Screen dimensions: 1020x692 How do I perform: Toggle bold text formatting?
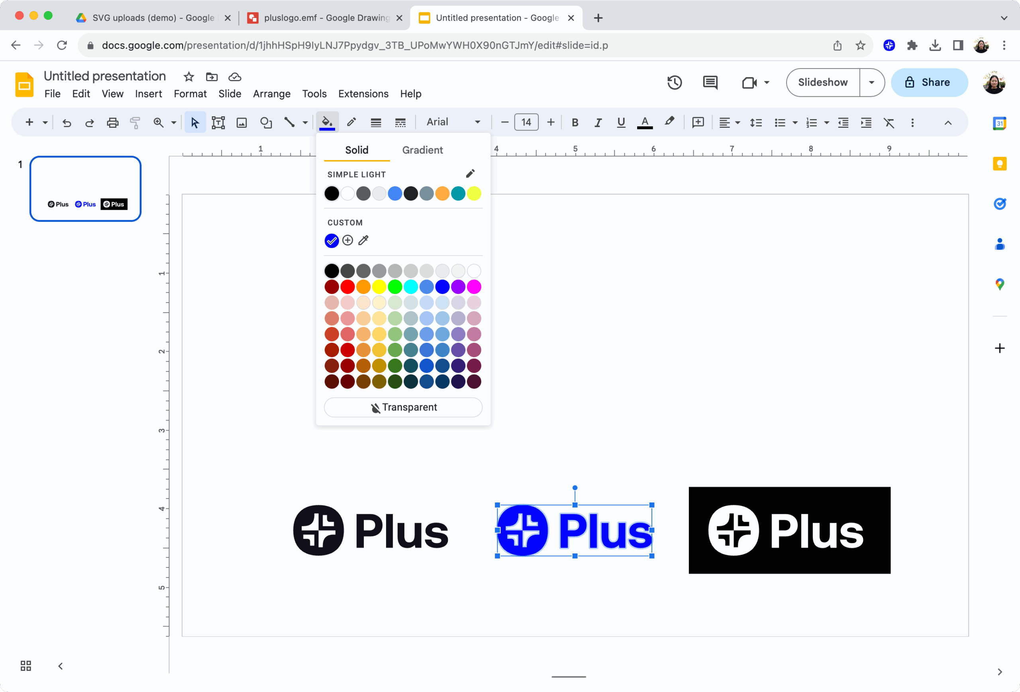click(x=575, y=122)
